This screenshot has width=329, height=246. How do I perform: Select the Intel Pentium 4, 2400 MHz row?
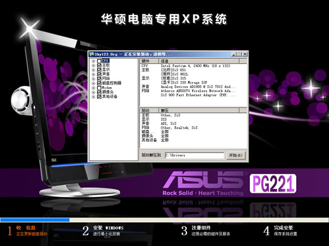point(195,66)
